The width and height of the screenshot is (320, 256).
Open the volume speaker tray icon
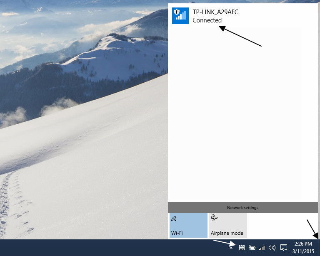pos(272,247)
